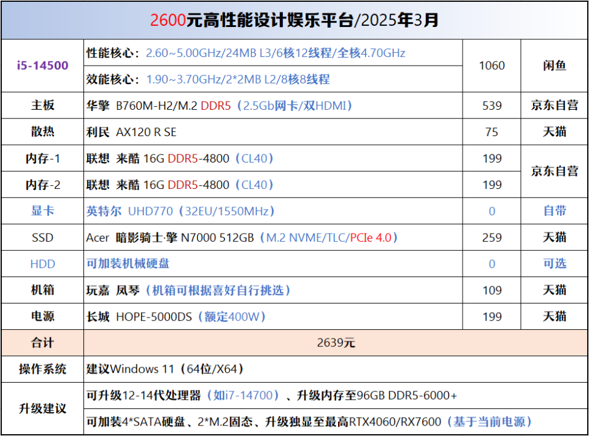
Task: Select price "199" in the 内存-1 row
Action: coord(492,158)
